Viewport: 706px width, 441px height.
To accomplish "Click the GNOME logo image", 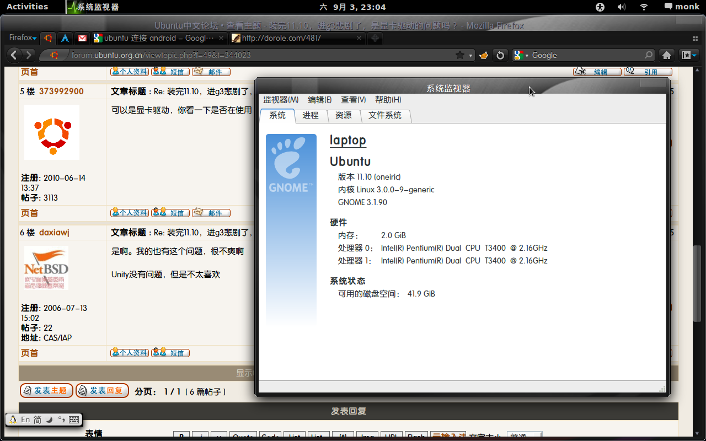I will (291, 228).
